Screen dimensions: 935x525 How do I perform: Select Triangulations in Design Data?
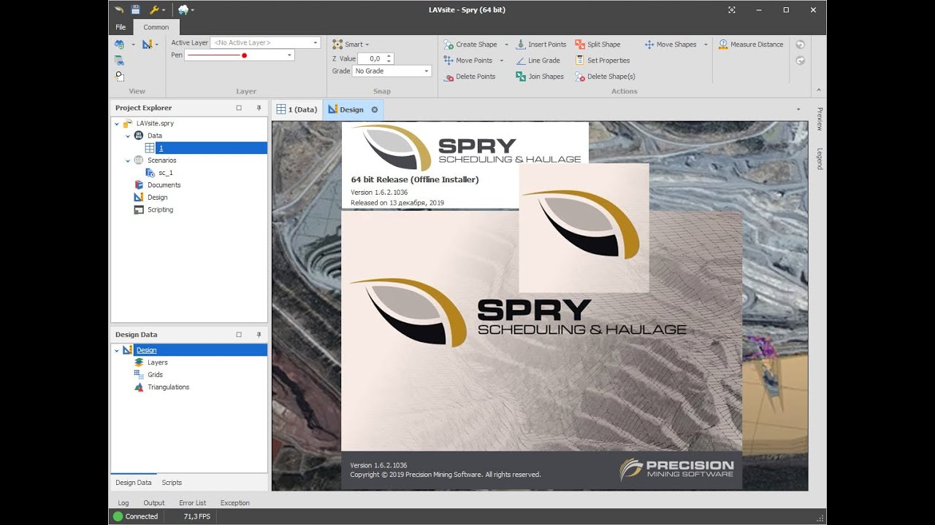[x=168, y=387]
